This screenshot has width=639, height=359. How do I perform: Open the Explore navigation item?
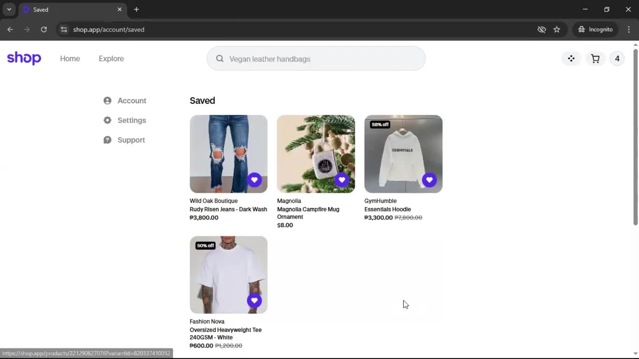[111, 59]
